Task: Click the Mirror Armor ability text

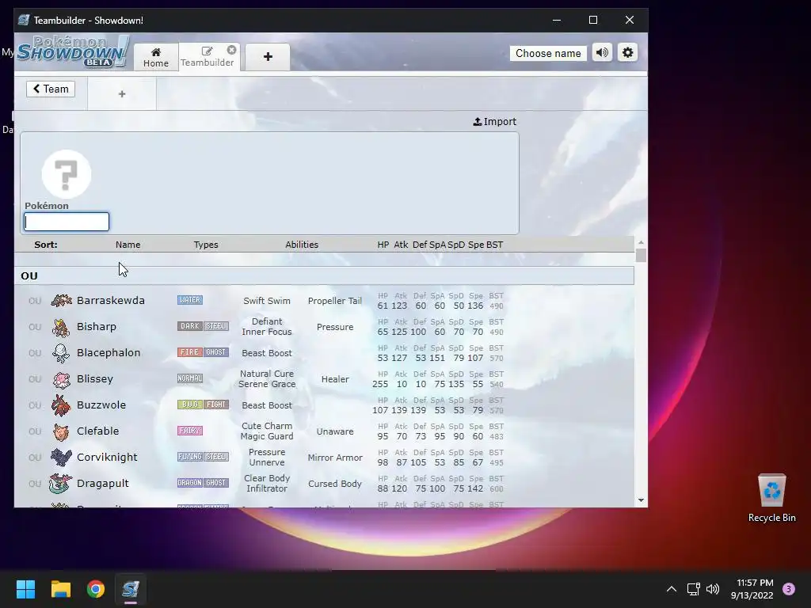Action: [335, 458]
